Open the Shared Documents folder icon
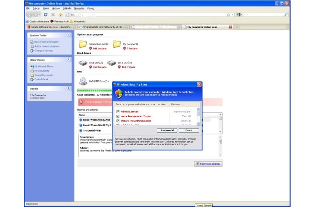 [x=83, y=44]
